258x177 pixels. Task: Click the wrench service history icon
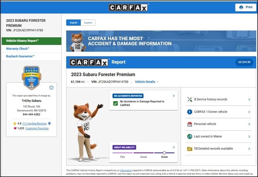(x=189, y=100)
